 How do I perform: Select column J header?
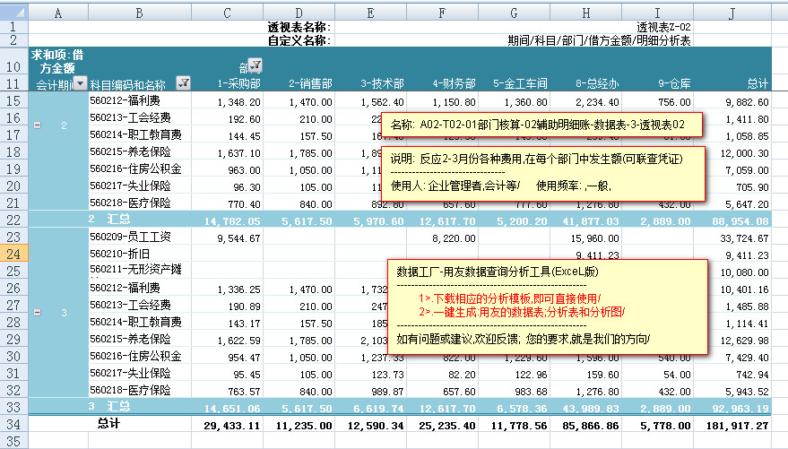[x=732, y=13]
